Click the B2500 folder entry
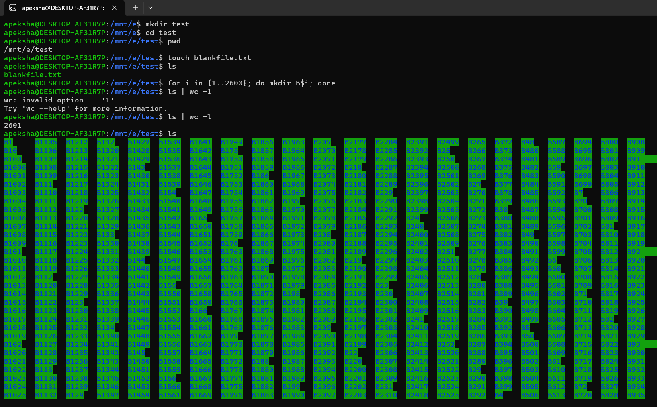The image size is (657, 407). 448,167
